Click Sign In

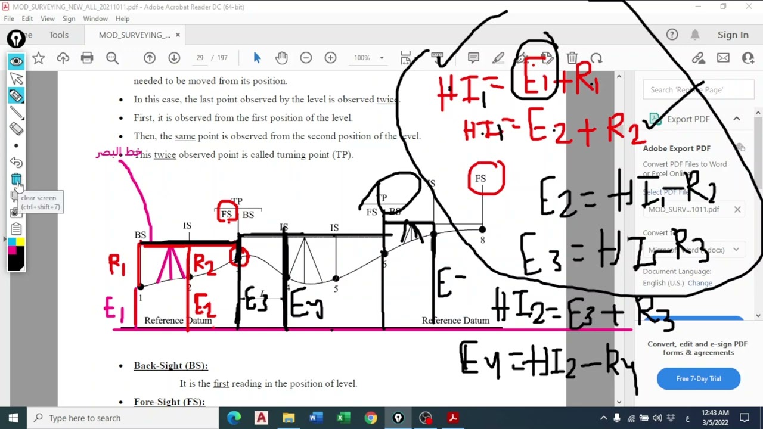tap(733, 35)
